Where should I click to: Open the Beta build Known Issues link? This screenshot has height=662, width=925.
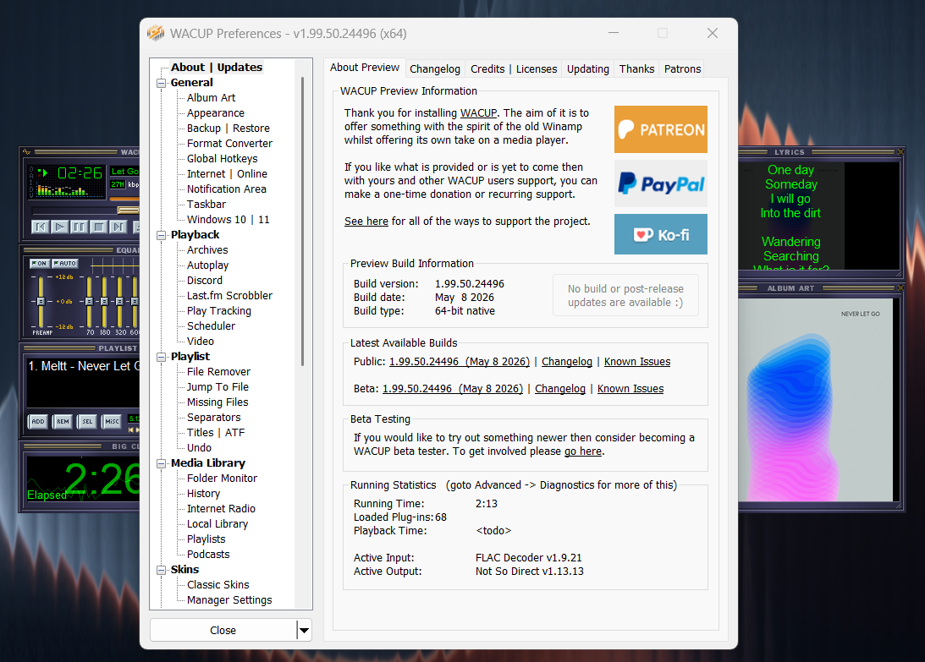[x=630, y=389]
